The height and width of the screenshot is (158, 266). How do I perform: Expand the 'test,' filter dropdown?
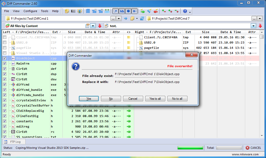tap(253, 26)
